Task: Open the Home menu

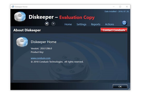Action: (x=68, y=24)
